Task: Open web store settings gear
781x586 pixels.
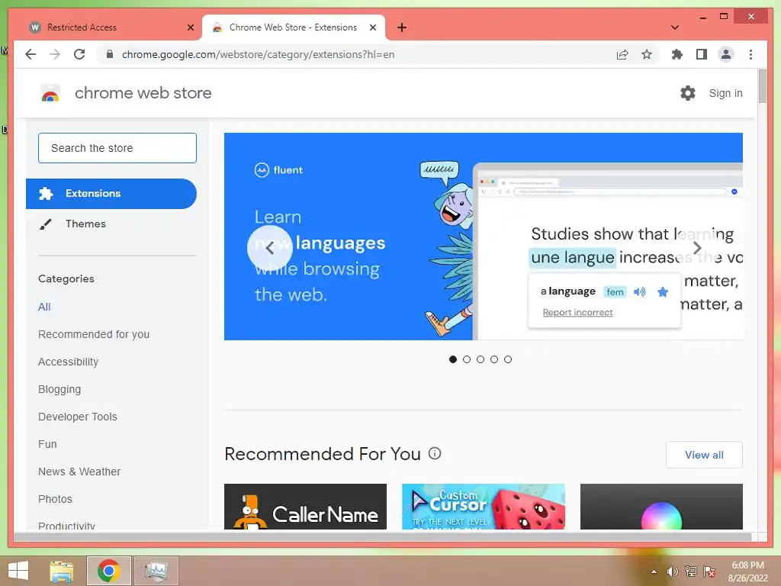Action: pos(688,93)
